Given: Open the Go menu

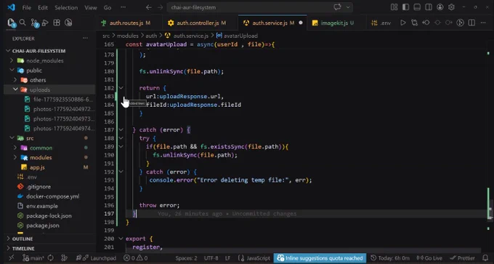Looking at the screenshot, I should click(108, 7).
